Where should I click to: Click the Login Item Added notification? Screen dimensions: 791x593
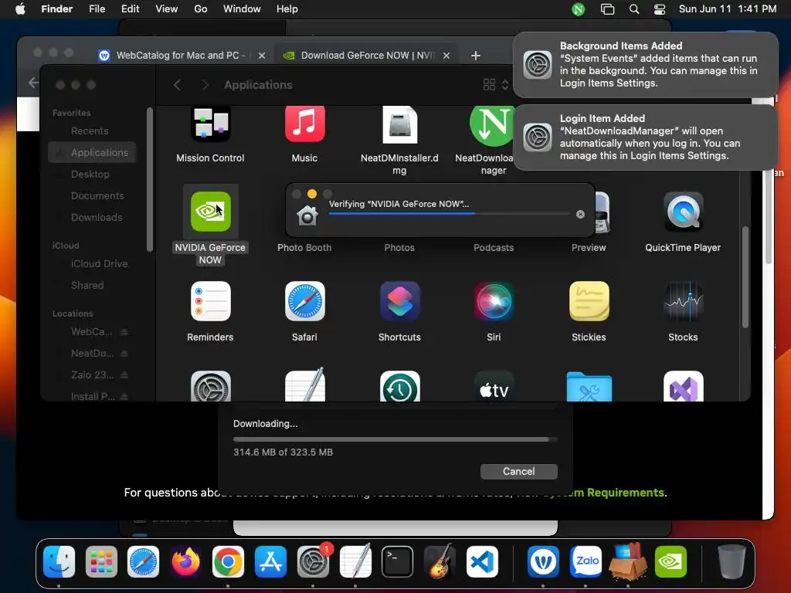click(x=646, y=137)
